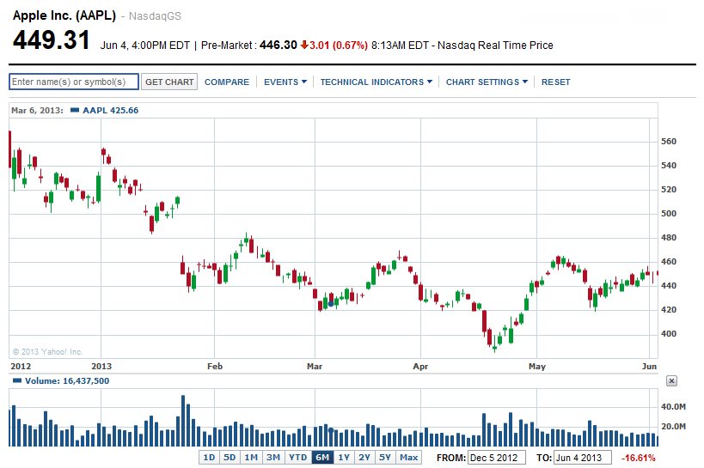Click the red pre-market down arrow

tap(304, 45)
